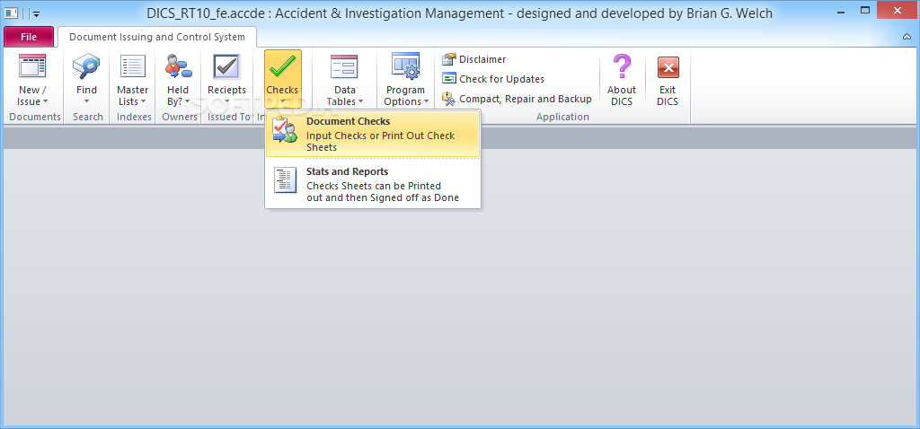Click the Disclaimer text link
The image size is (920, 429).
[x=482, y=59]
